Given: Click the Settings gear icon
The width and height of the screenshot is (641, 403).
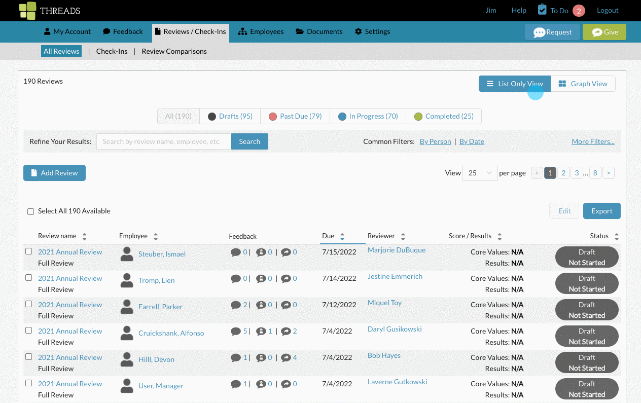Looking at the screenshot, I should 359,31.
